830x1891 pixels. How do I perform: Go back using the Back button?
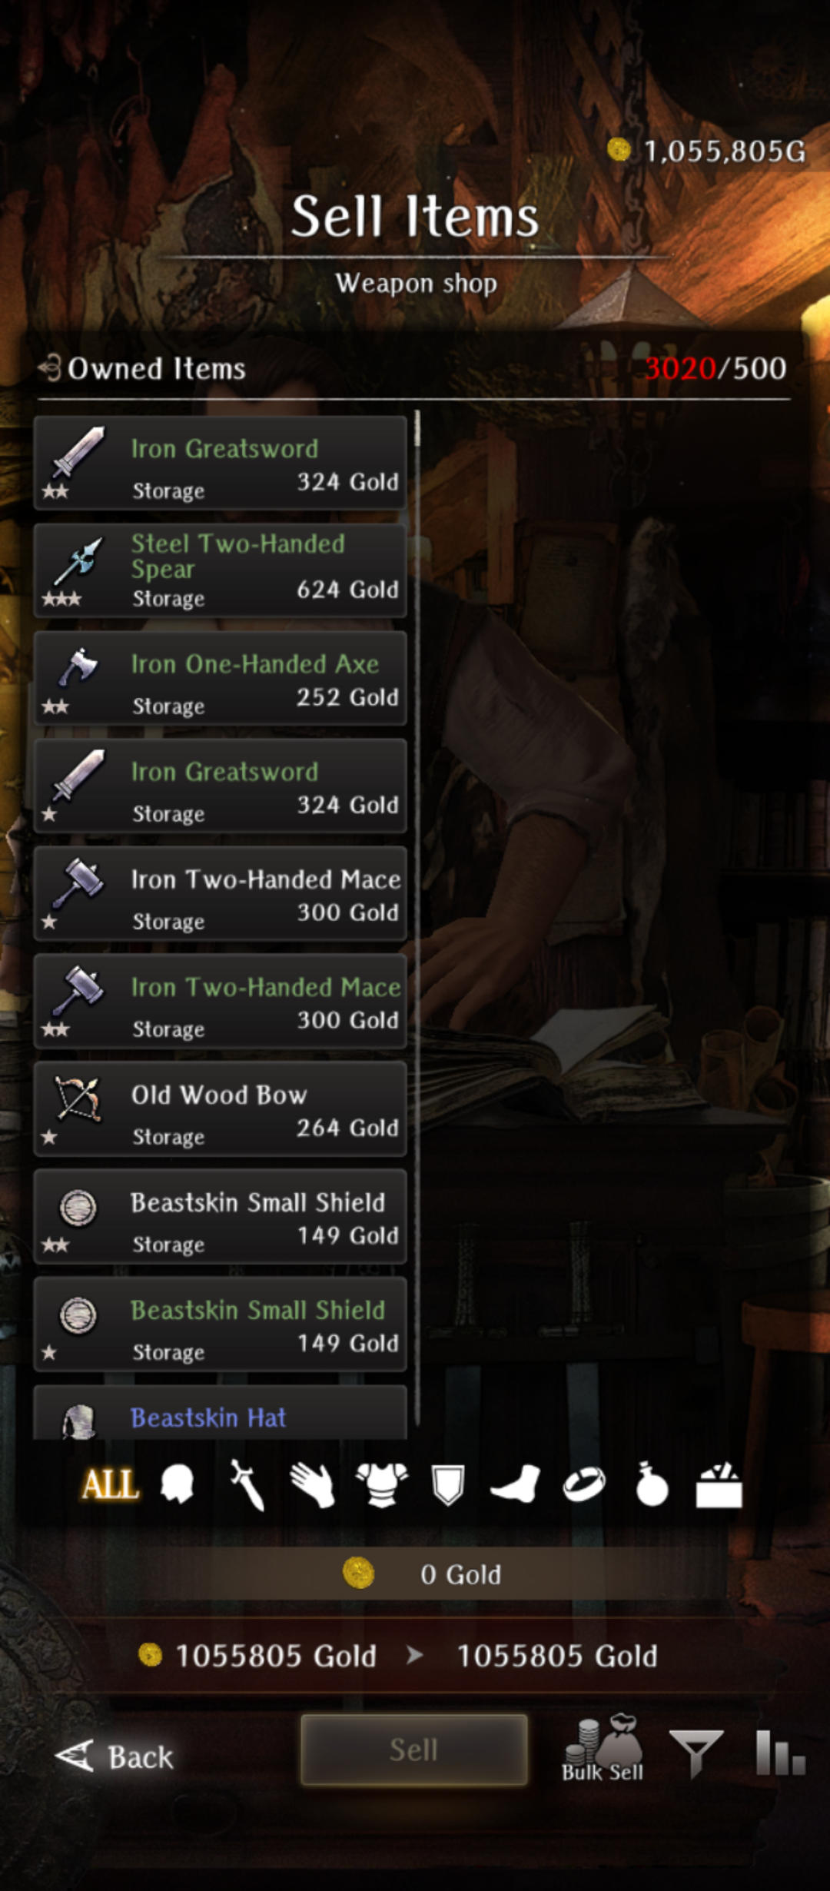point(115,1756)
